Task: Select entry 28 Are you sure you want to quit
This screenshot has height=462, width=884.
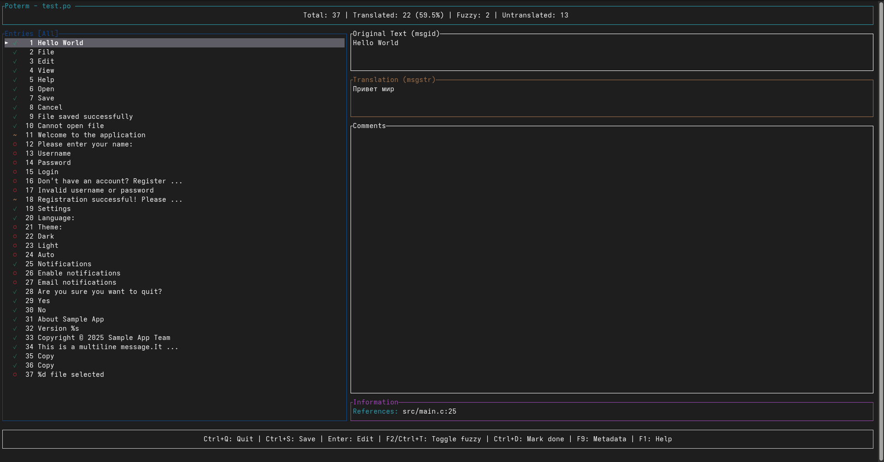Action: 175,292
